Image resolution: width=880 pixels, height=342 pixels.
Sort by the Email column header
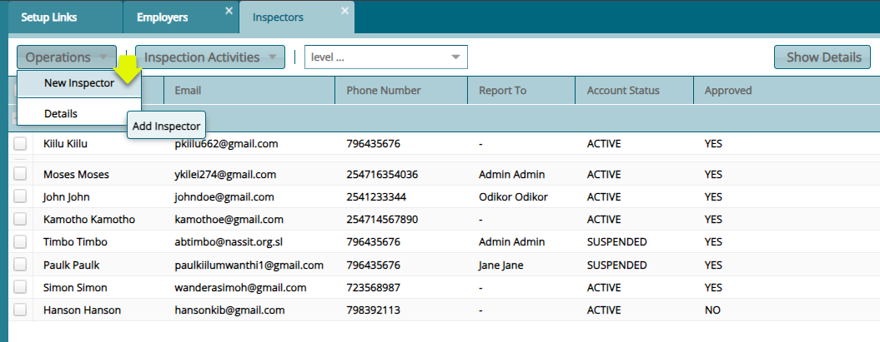coord(188,91)
